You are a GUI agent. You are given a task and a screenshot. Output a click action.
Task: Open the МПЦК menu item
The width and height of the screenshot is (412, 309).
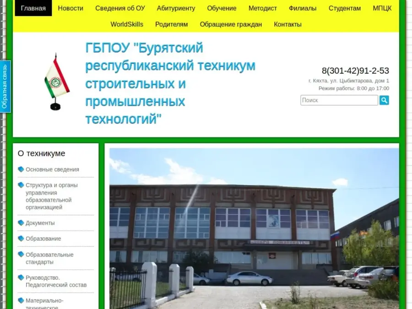(382, 8)
